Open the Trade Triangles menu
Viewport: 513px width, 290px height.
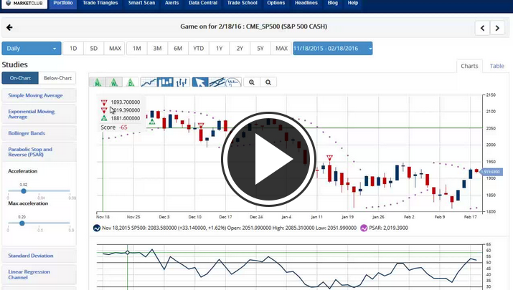[x=100, y=4]
